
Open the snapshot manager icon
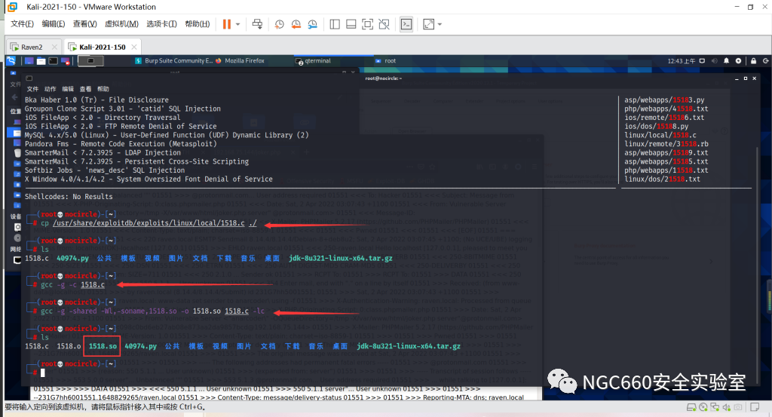click(x=313, y=24)
